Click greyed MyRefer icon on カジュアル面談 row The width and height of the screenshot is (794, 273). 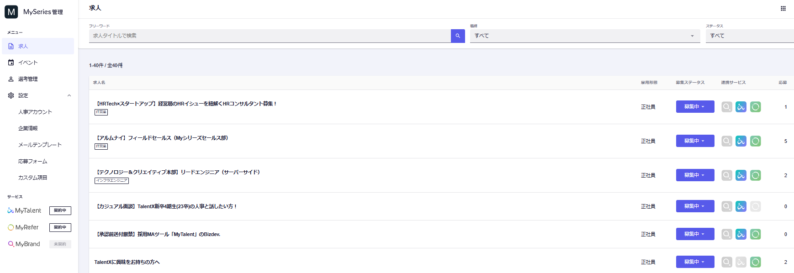pyautogui.click(x=756, y=206)
